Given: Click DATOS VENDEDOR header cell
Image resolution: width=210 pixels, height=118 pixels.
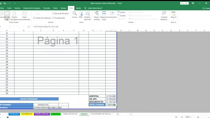Looking at the screenshot, I should point(29,99).
